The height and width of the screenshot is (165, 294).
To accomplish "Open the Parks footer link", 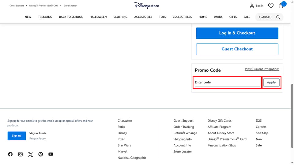I will 121,127.
